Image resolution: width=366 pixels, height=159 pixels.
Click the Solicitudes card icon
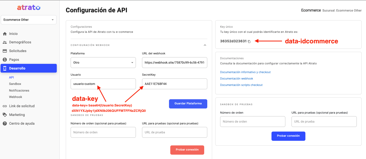[x=5, y=51]
